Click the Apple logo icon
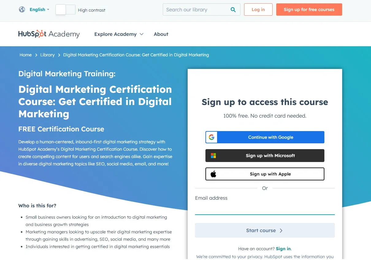 (213, 174)
